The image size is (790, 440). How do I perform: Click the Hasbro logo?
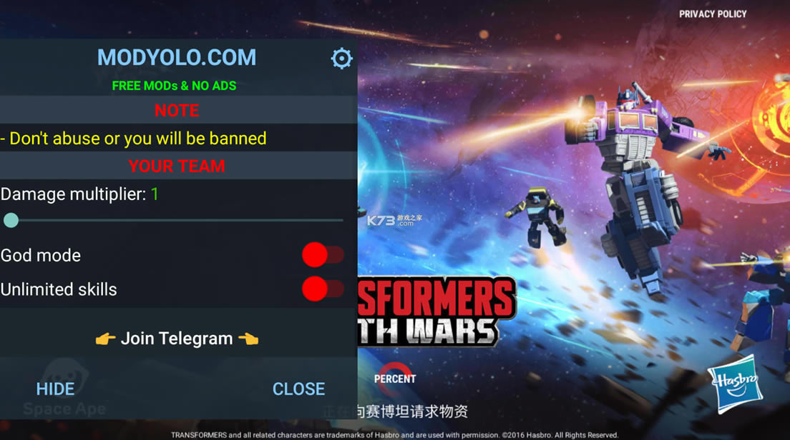(x=735, y=384)
